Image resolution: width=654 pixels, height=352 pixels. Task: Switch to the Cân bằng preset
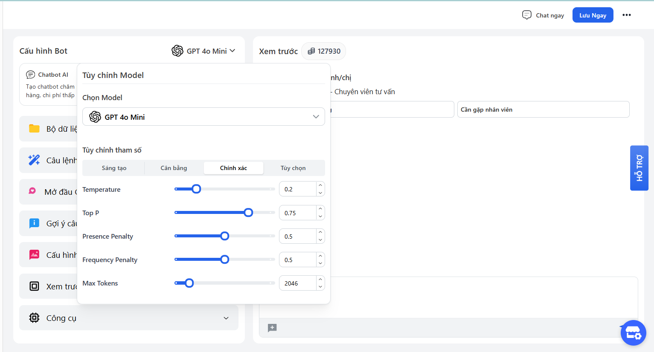[x=174, y=168]
